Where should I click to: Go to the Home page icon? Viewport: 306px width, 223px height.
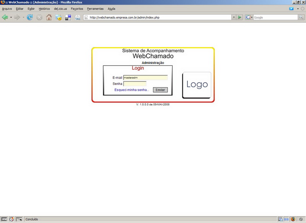(49, 17)
